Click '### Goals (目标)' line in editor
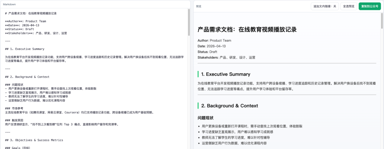Screen dimensions: 384x149 (x=17, y=148)
